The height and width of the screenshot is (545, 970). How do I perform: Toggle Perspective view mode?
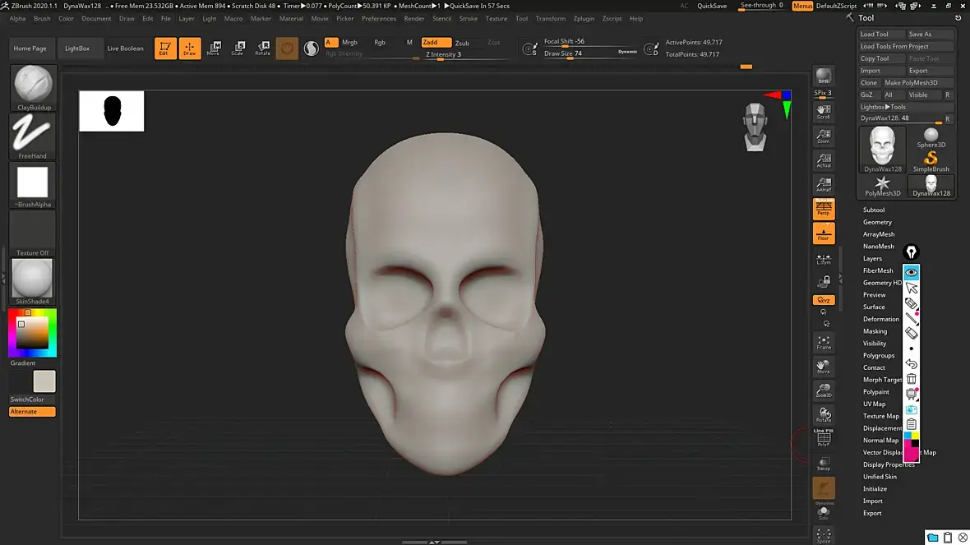click(823, 209)
